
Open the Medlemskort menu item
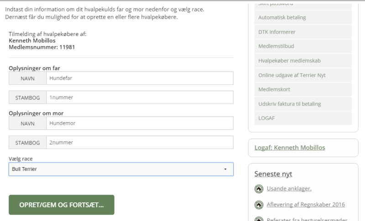click(303, 89)
